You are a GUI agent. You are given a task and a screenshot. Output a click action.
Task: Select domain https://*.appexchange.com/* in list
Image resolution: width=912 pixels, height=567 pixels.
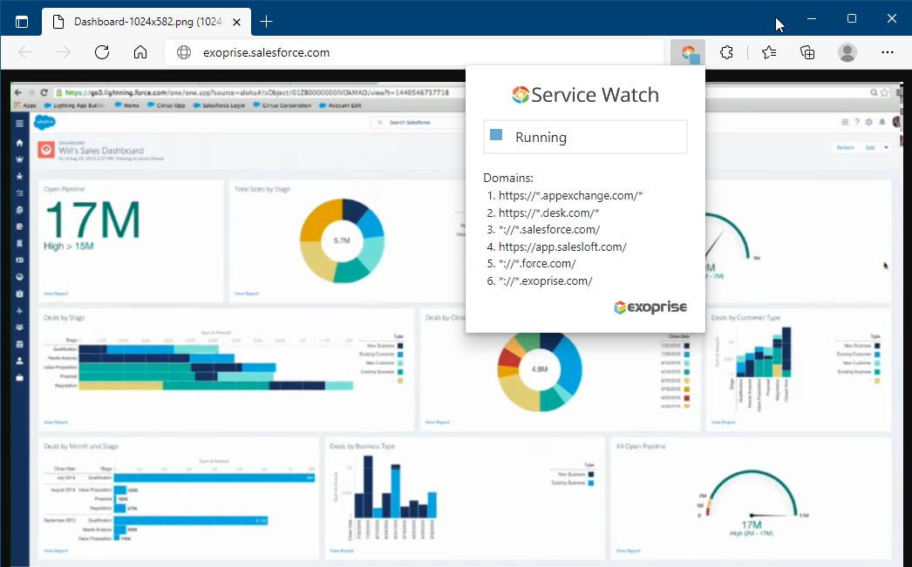click(x=570, y=196)
